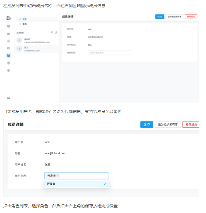The width and height of the screenshot is (206, 213).
Task: Click the Datart logo atop the sidebar
Action: [9, 19]
